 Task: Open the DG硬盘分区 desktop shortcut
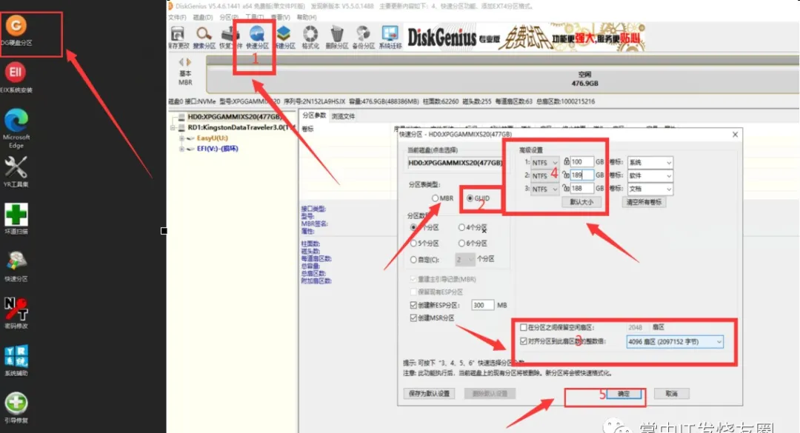point(16,30)
